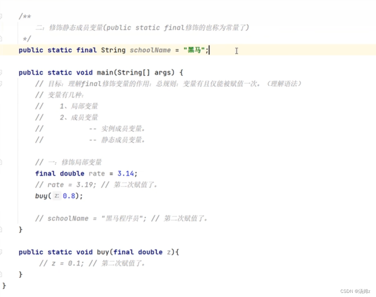Click the comment '一: 修饰局部变量'
This screenshot has height=297, width=376.
[68, 162]
